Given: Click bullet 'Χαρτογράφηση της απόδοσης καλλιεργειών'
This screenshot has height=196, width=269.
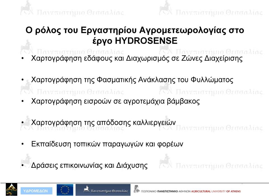Looking at the screenshot, I should point(103,123).
